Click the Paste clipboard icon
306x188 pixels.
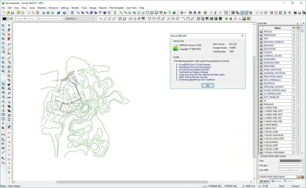(38, 13)
